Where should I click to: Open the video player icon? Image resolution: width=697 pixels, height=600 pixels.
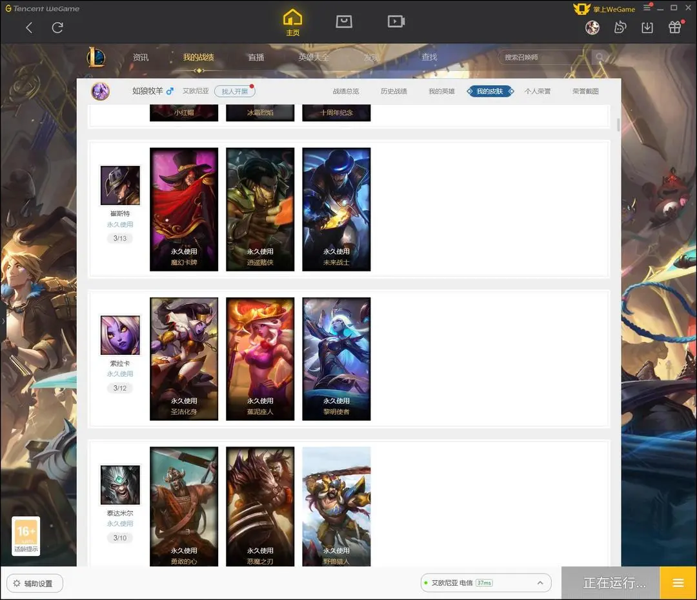tap(396, 21)
